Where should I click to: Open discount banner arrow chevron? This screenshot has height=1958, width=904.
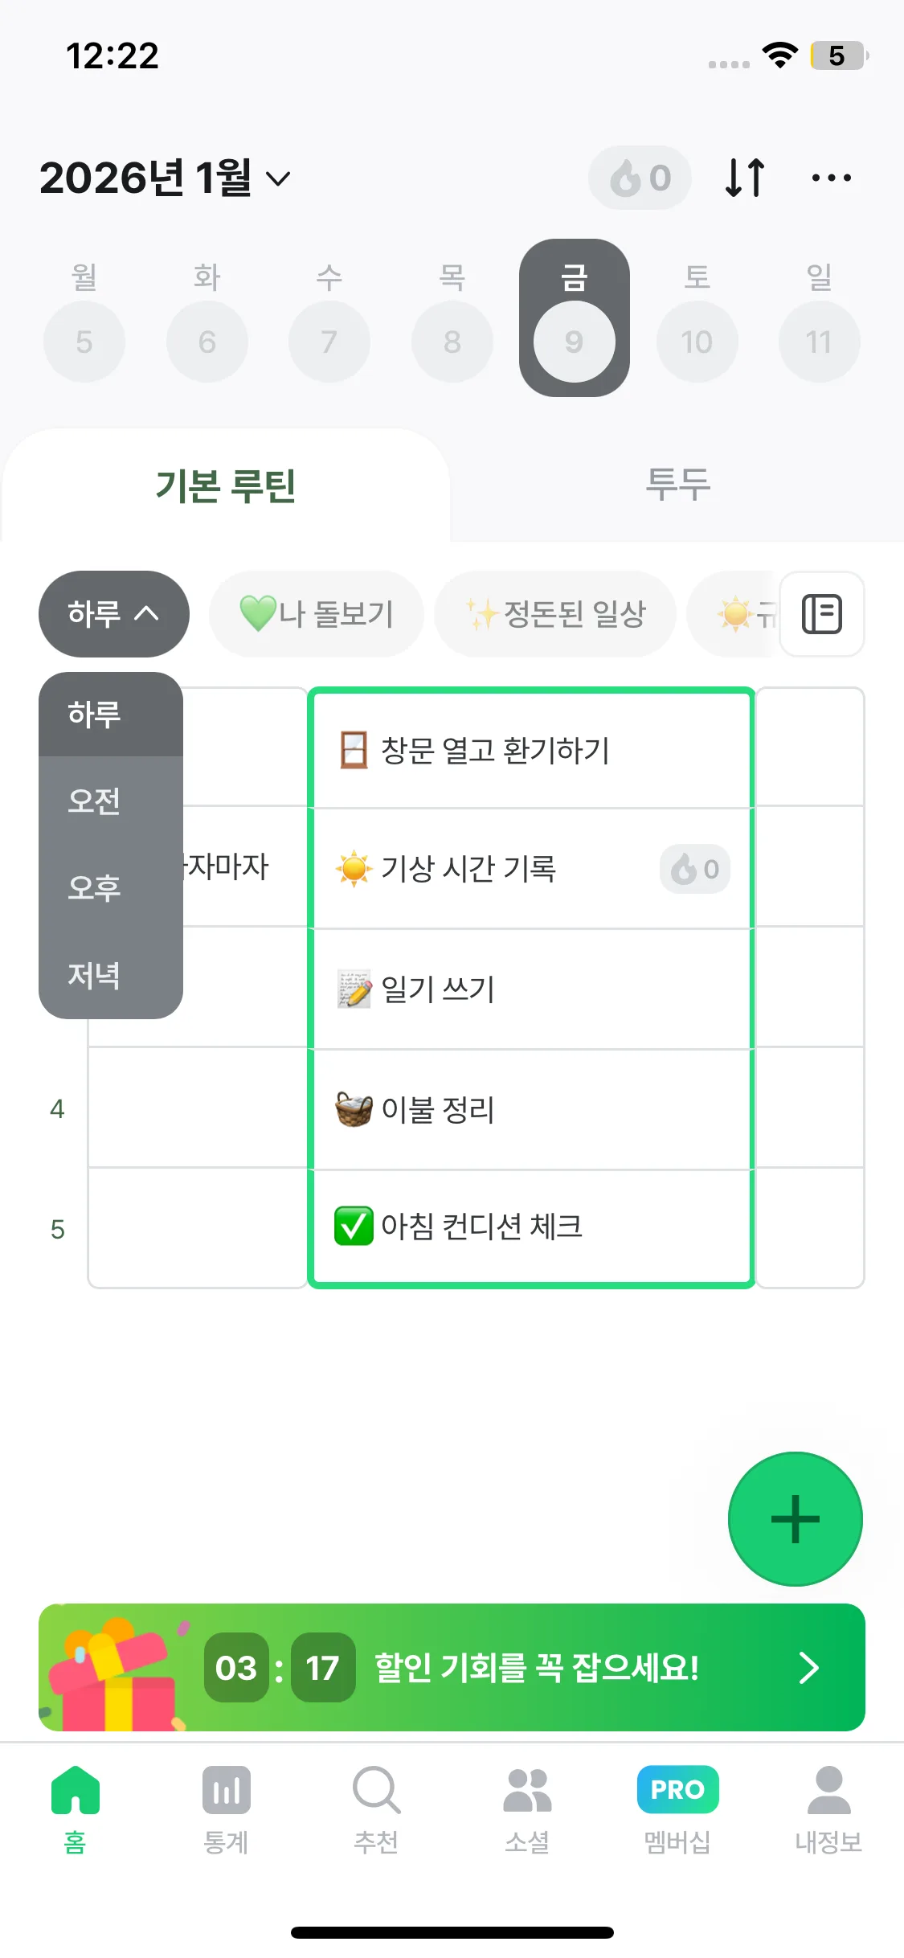coord(808,1668)
